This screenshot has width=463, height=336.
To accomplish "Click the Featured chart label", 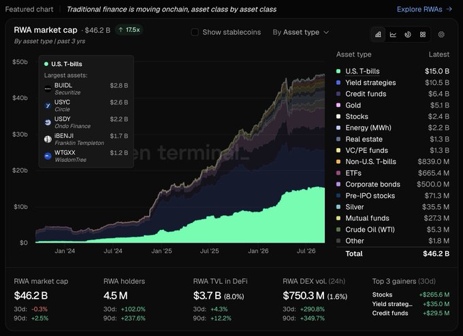I will (29, 9).
